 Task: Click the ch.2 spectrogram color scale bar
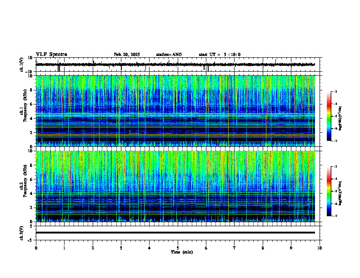329,191
